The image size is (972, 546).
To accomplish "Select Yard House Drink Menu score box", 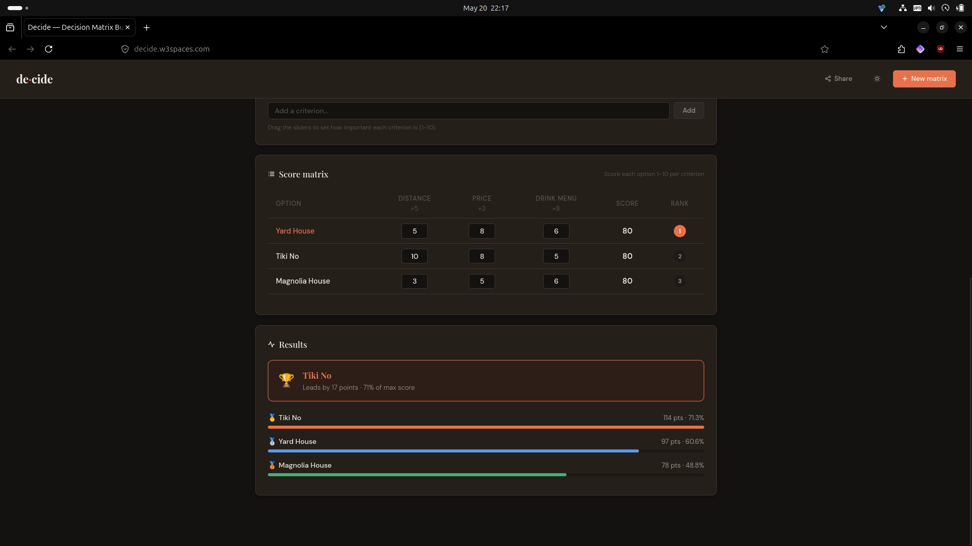I will pyautogui.click(x=556, y=231).
